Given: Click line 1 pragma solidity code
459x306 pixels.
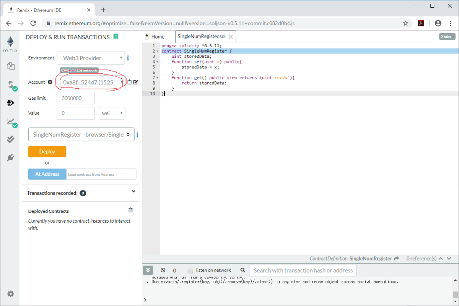Looking at the screenshot, I should point(191,46).
